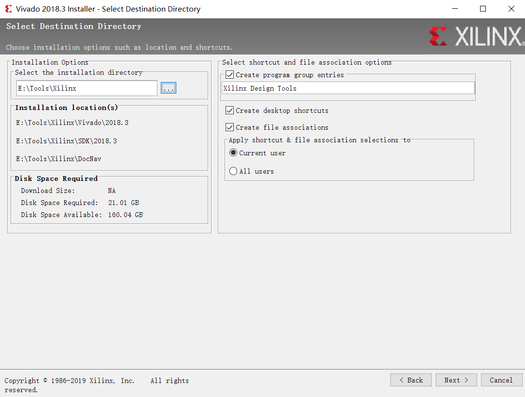The height and width of the screenshot is (397, 525).
Task: Click the browse (...) directory button
Action: [169, 88]
